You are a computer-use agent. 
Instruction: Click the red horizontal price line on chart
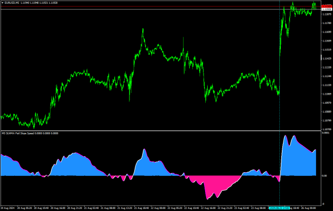point(161,6)
